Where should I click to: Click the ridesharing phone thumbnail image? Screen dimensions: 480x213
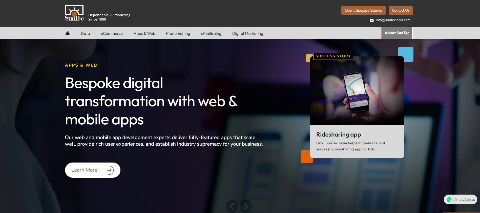[357, 90]
